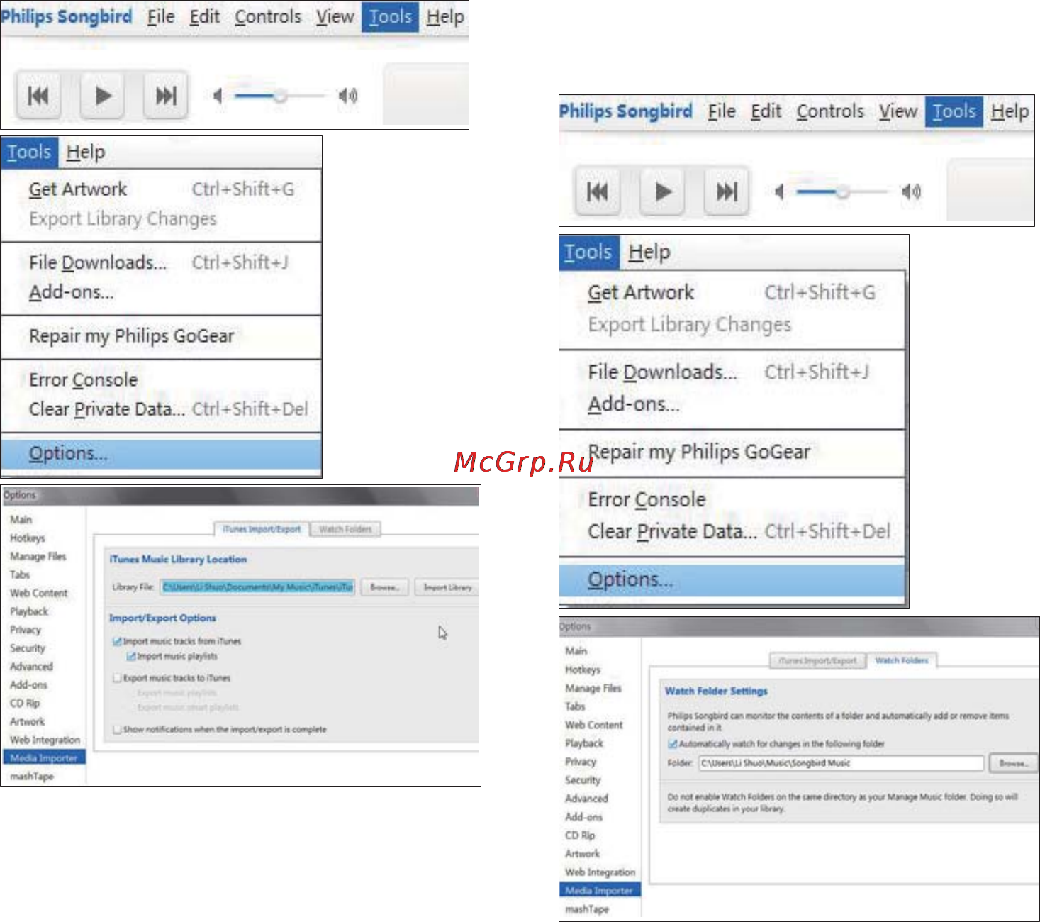
Task: Select highlighted Options... in left-hand Tools menu
Action: (162, 454)
